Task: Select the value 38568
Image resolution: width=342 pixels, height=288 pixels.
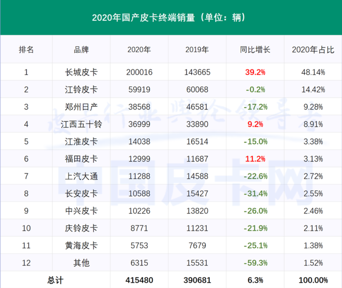Action: 139,107
